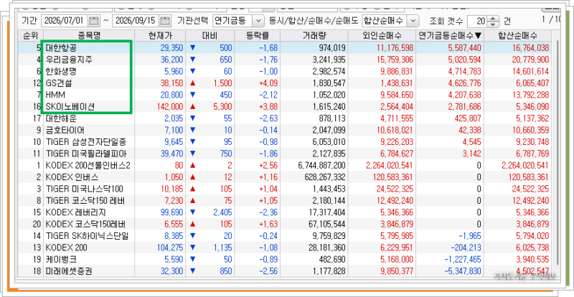Image resolution: width=574 pixels, height=297 pixels.
Task: Sort by the 합산순매수 column header
Action: coord(517,36)
